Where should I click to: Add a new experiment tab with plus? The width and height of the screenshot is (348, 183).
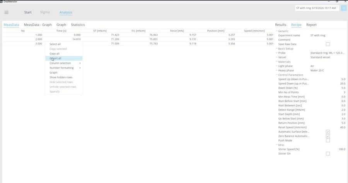pyautogui.click(x=344, y=8)
